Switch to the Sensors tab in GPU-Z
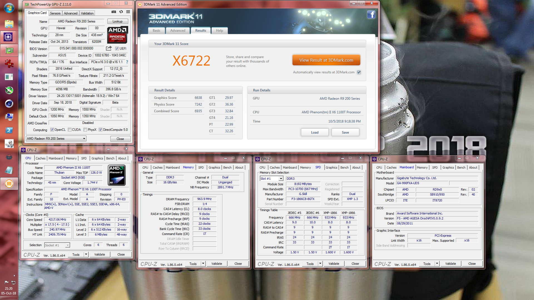This screenshot has height=300, width=534. pyautogui.click(x=55, y=13)
